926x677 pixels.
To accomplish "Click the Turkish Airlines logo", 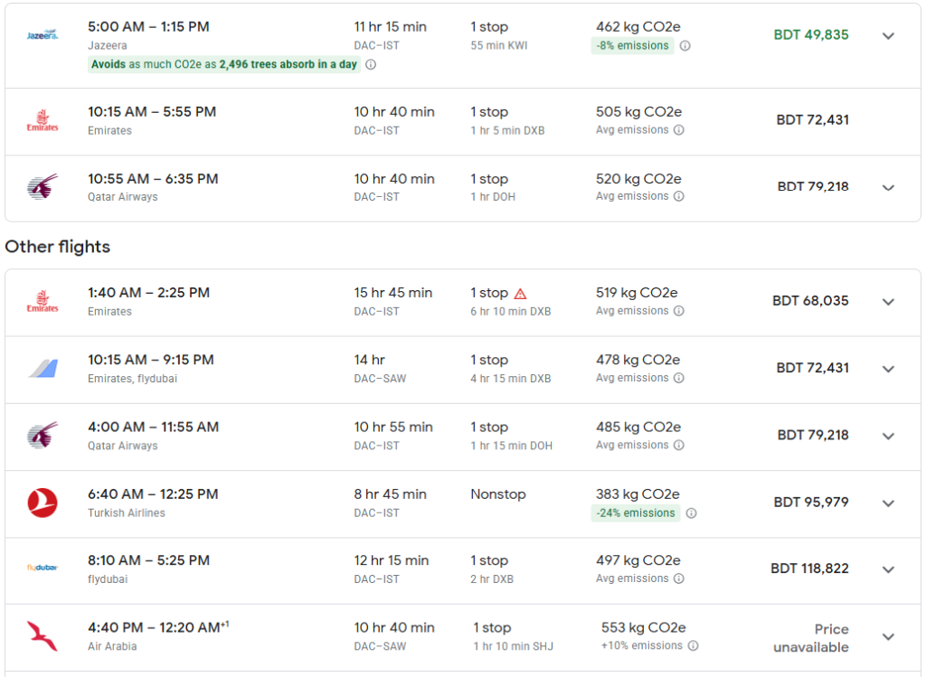I will click(43, 503).
